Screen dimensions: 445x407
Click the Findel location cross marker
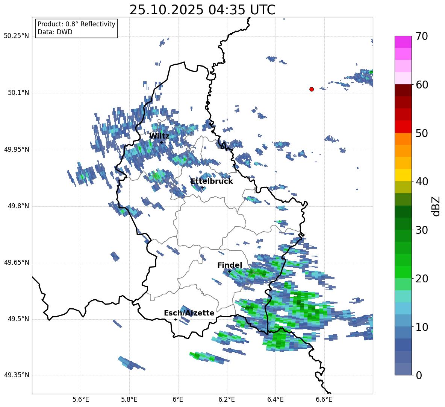pyautogui.click(x=229, y=271)
